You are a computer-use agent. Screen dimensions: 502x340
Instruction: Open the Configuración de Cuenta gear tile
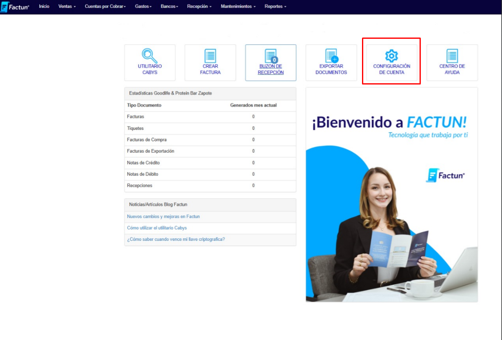coord(392,62)
